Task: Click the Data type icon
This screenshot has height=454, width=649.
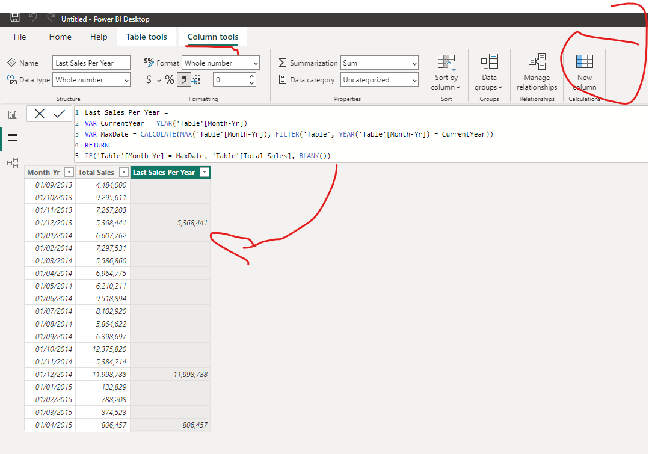Action: coord(12,79)
